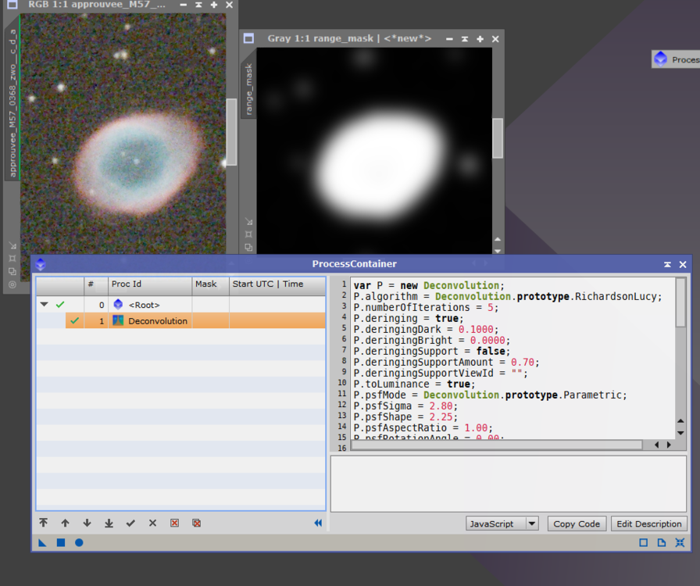This screenshot has width=700, height=586.
Task: Click the stacked double red X icon
Action: coord(196,523)
